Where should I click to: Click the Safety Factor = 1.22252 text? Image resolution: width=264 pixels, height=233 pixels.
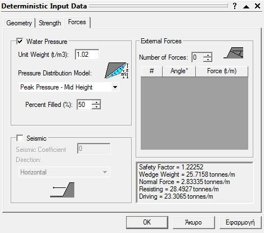tap(171, 167)
